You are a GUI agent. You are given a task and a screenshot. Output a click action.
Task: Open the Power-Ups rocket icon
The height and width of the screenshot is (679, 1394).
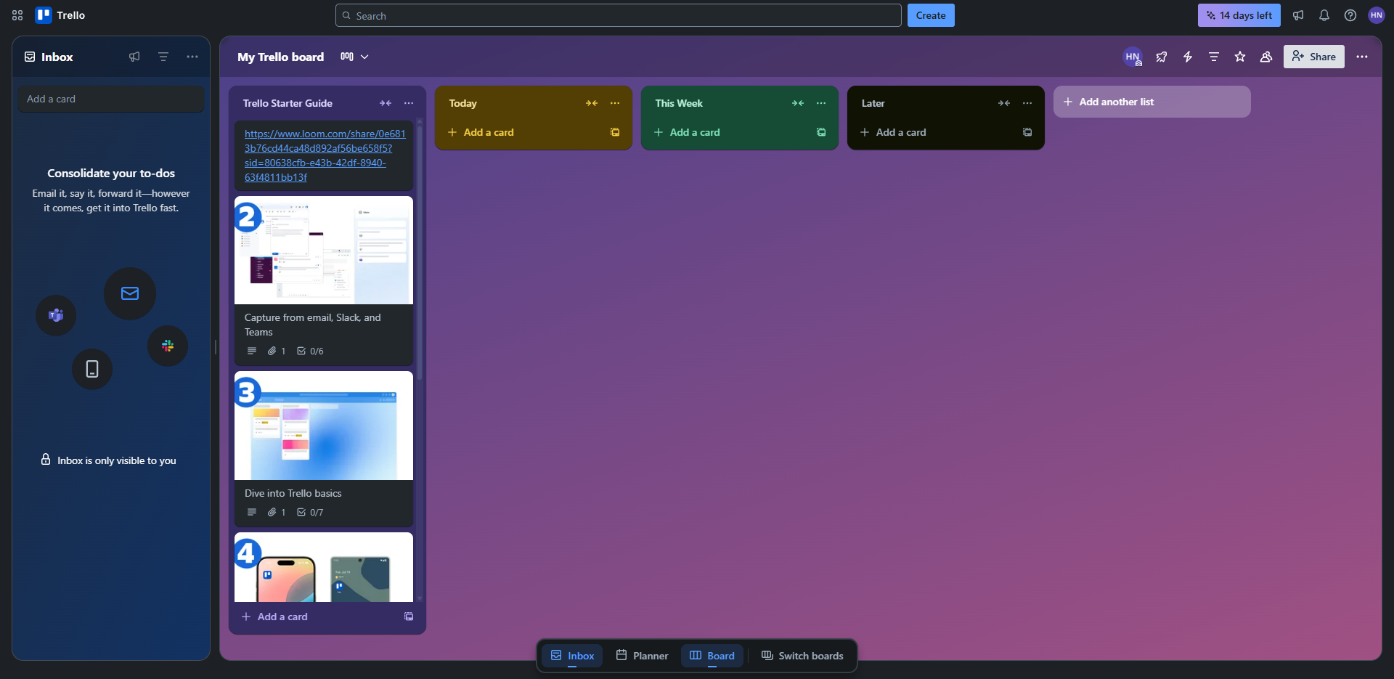tap(1162, 57)
